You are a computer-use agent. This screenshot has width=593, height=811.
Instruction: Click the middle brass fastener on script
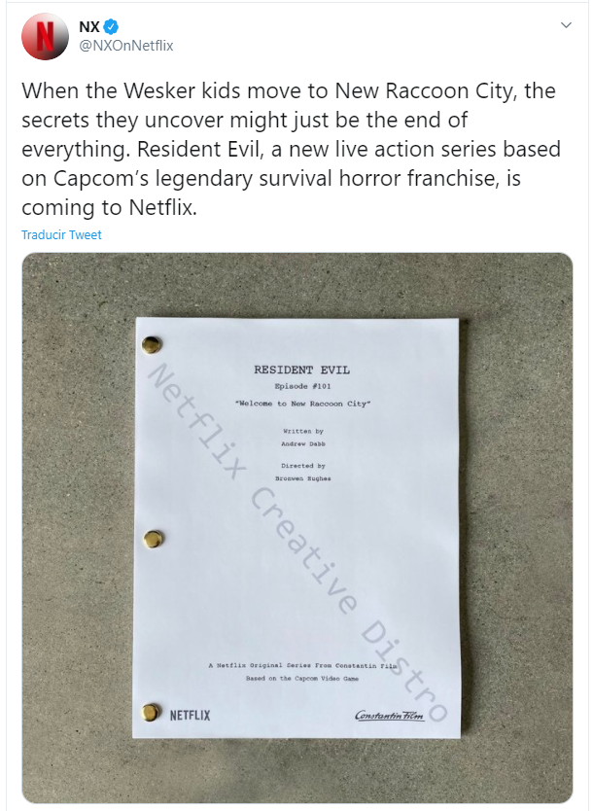153,539
